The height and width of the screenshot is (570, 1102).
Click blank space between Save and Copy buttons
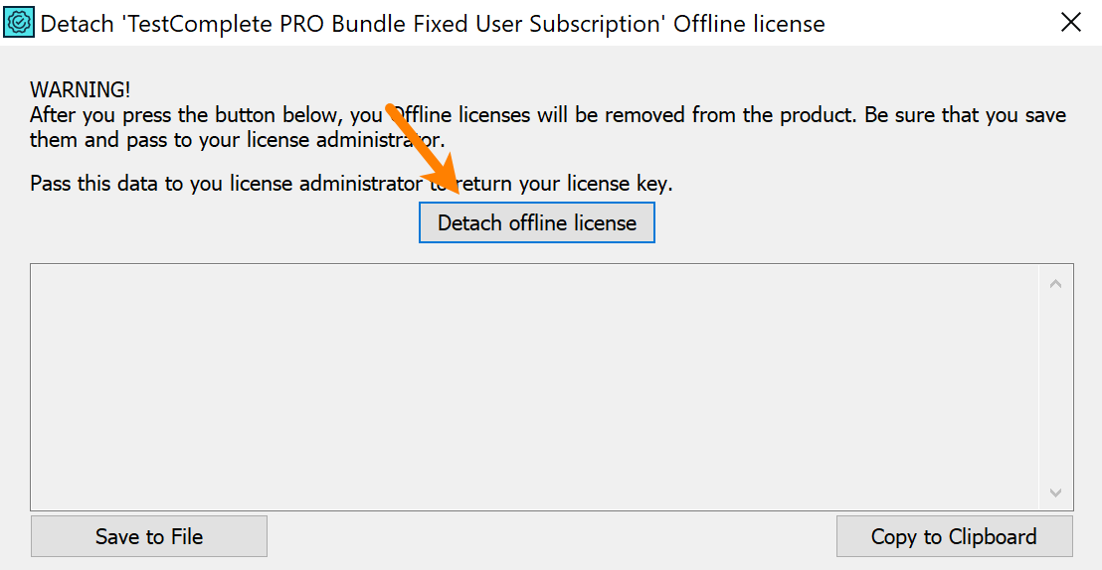tap(552, 536)
